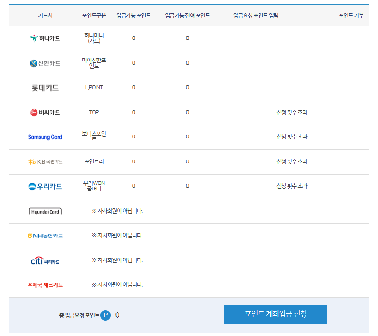Click the Hyundai Card non-member notice
This screenshot has width=378, height=336.
point(117,211)
